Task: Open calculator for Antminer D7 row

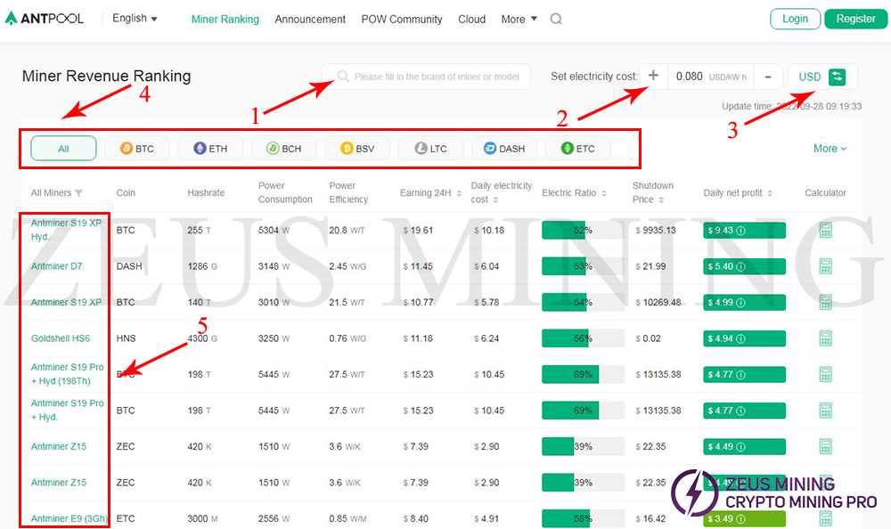Action: point(826,266)
